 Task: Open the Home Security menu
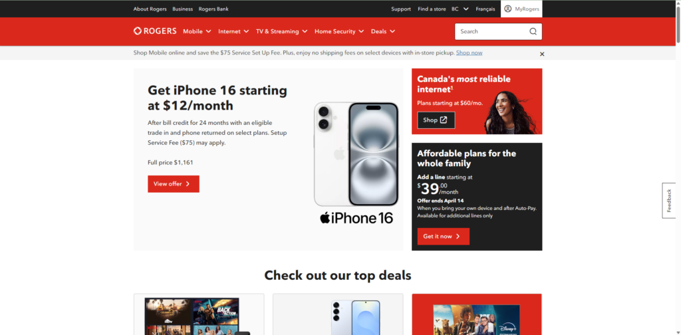coord(339,31)
